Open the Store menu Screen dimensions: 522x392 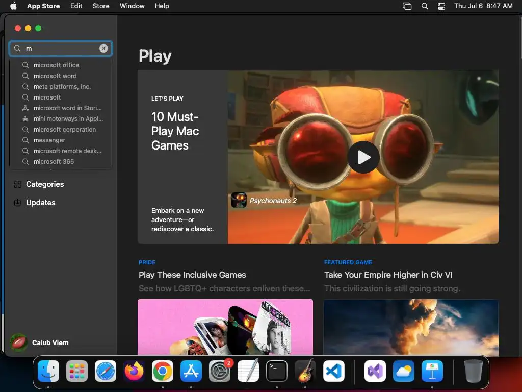click(101, 6)
